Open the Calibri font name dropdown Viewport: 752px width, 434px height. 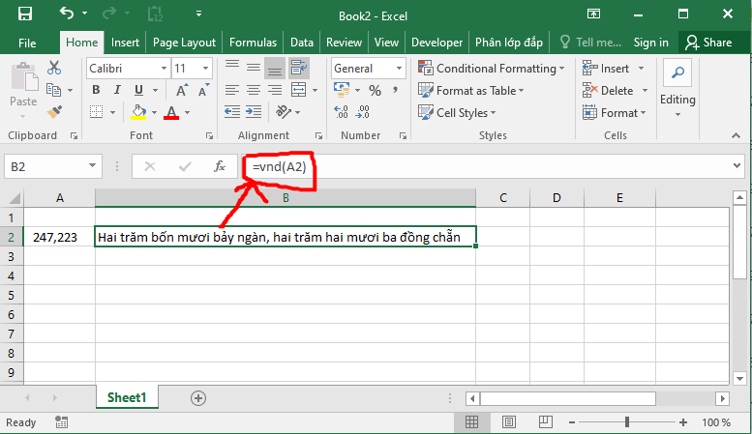126,69
